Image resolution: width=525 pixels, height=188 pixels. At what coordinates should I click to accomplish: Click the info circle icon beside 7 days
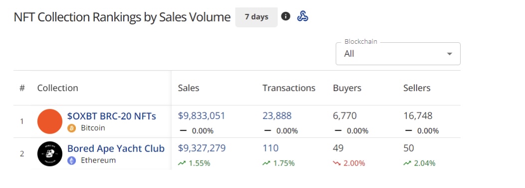point(285,16)
